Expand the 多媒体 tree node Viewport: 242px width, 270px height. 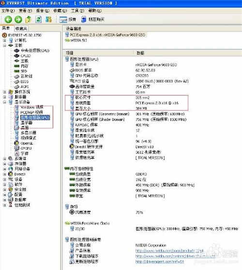tap(5, 159)
